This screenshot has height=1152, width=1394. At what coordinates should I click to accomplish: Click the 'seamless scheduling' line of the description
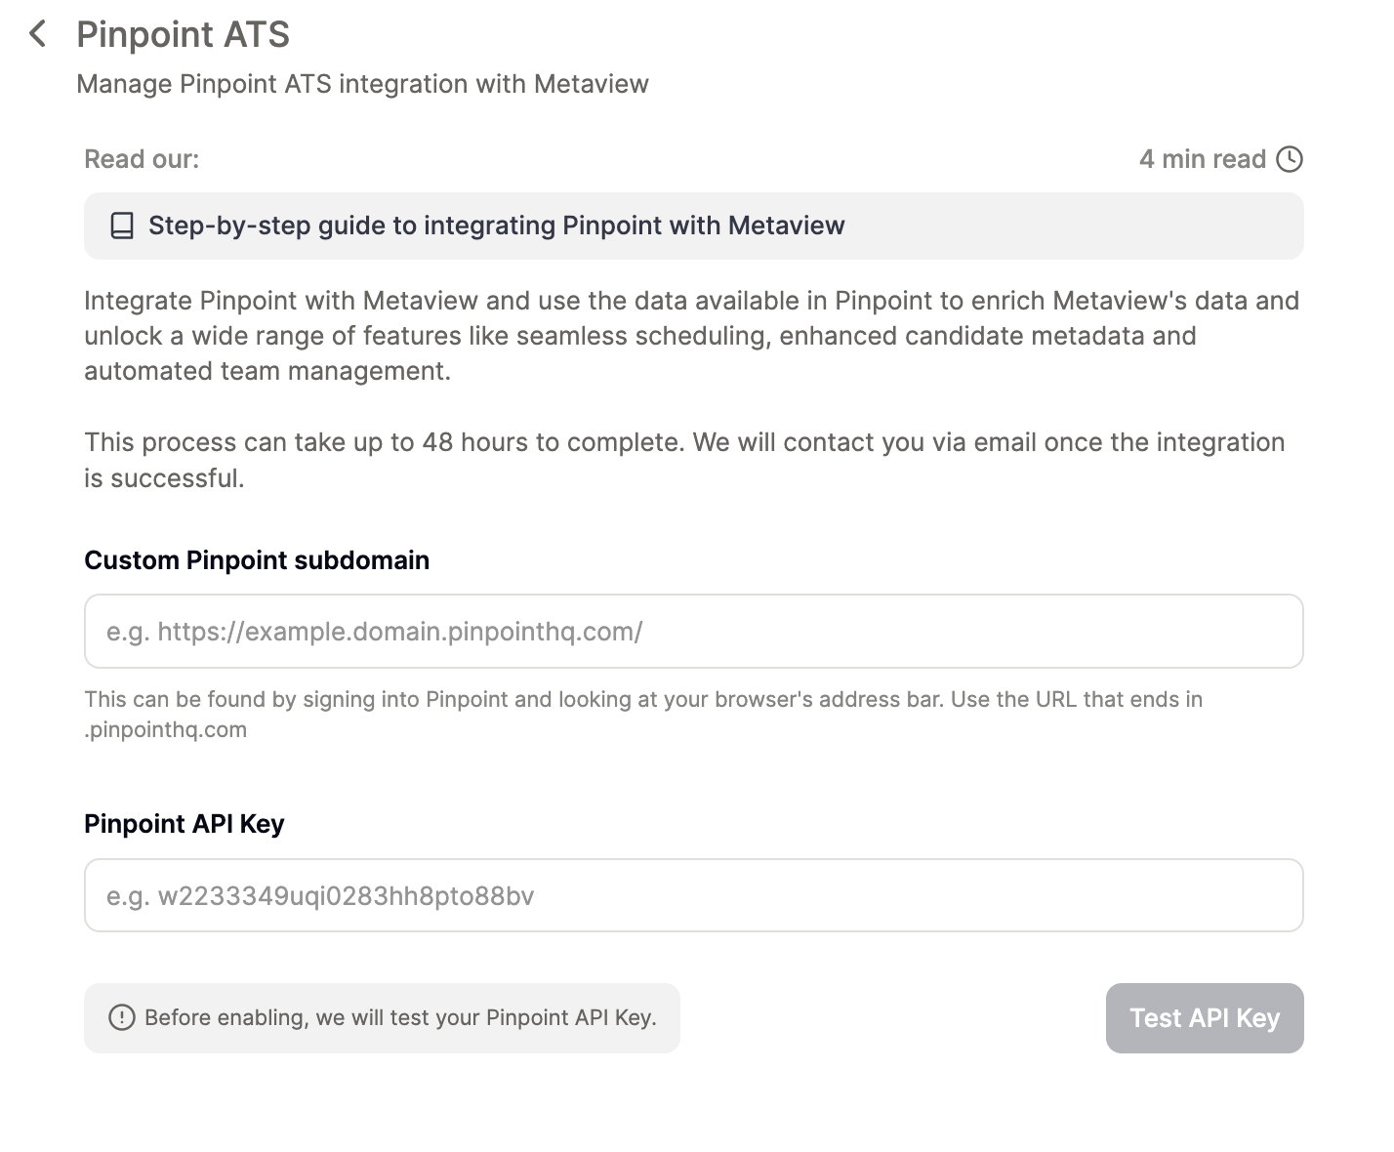(639, 336)
